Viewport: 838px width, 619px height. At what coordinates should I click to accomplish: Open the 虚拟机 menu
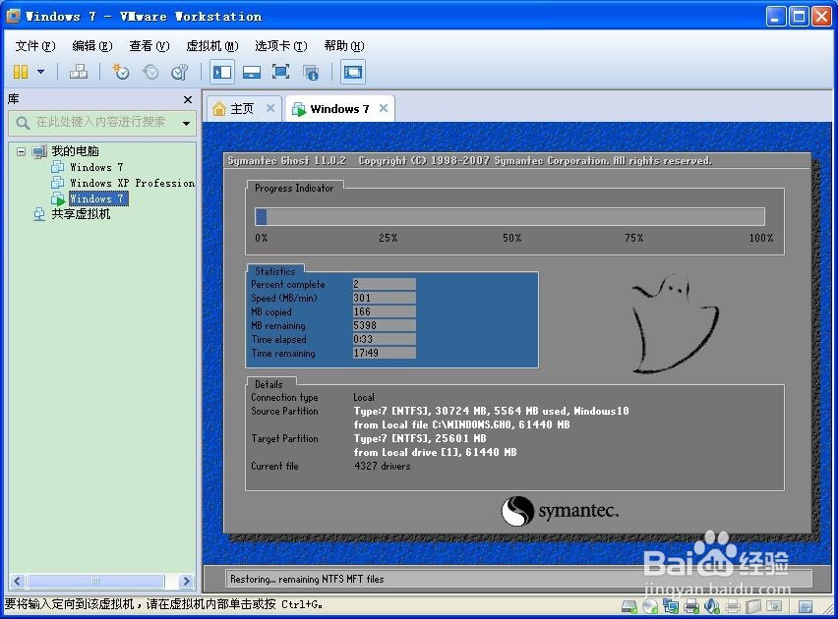[x=212, y=46]
